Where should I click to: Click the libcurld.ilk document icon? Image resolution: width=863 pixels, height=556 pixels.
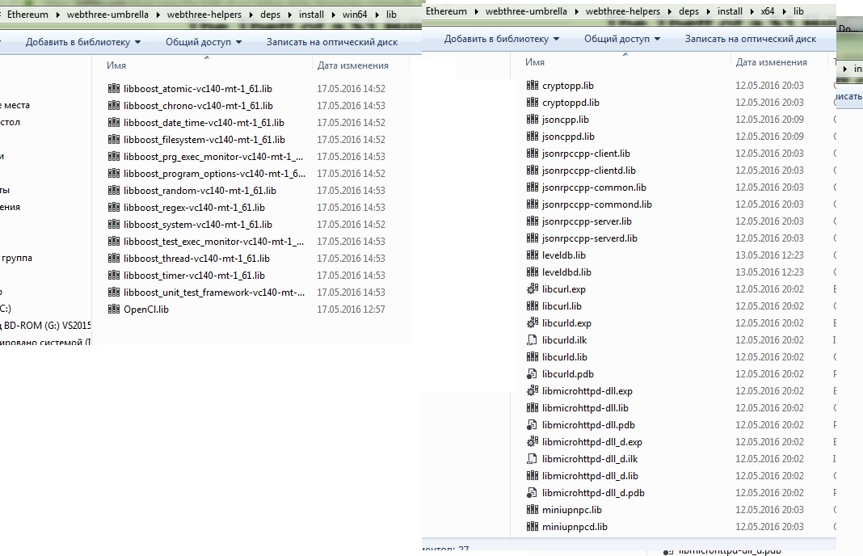click(533, 339)
